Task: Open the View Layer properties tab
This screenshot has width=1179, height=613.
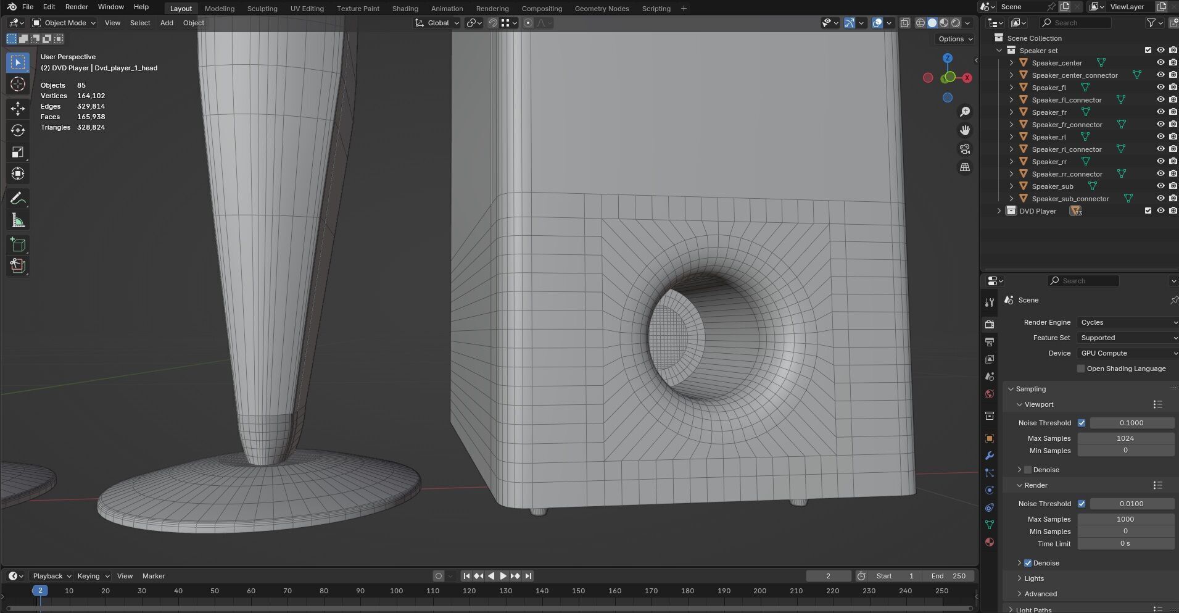Action: coord(990,359)
